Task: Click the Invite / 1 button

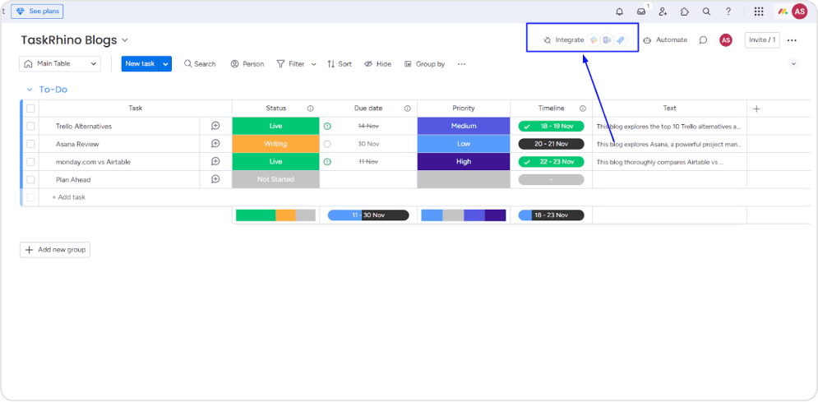Action: [762, 39]
